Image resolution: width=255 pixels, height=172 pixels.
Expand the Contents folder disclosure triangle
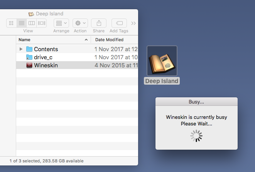[21, 49]
